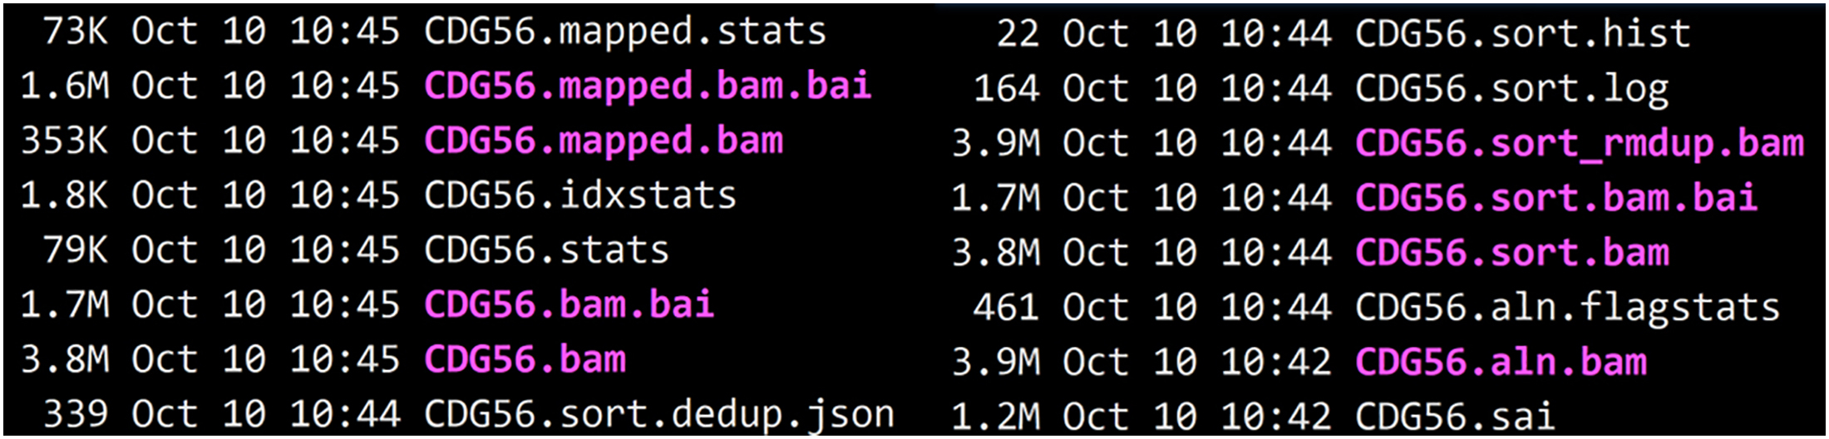This screenshot has width=1829, height=439.
Task: Click the magenta CDG56.mapped.bam file name
Action: coord(604,141)
